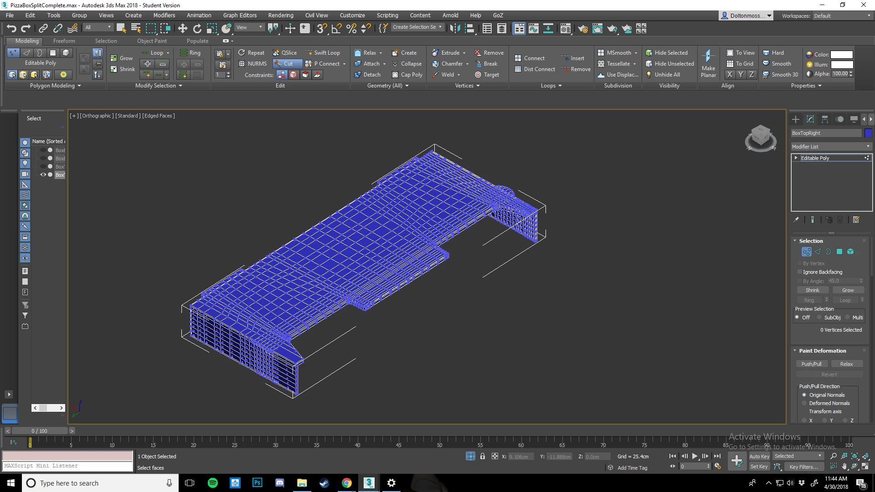Viewport: 875px width, 492px height.
Task: Expand the Editable Poly modifier stack entry
Action: (x=796, y=158)
